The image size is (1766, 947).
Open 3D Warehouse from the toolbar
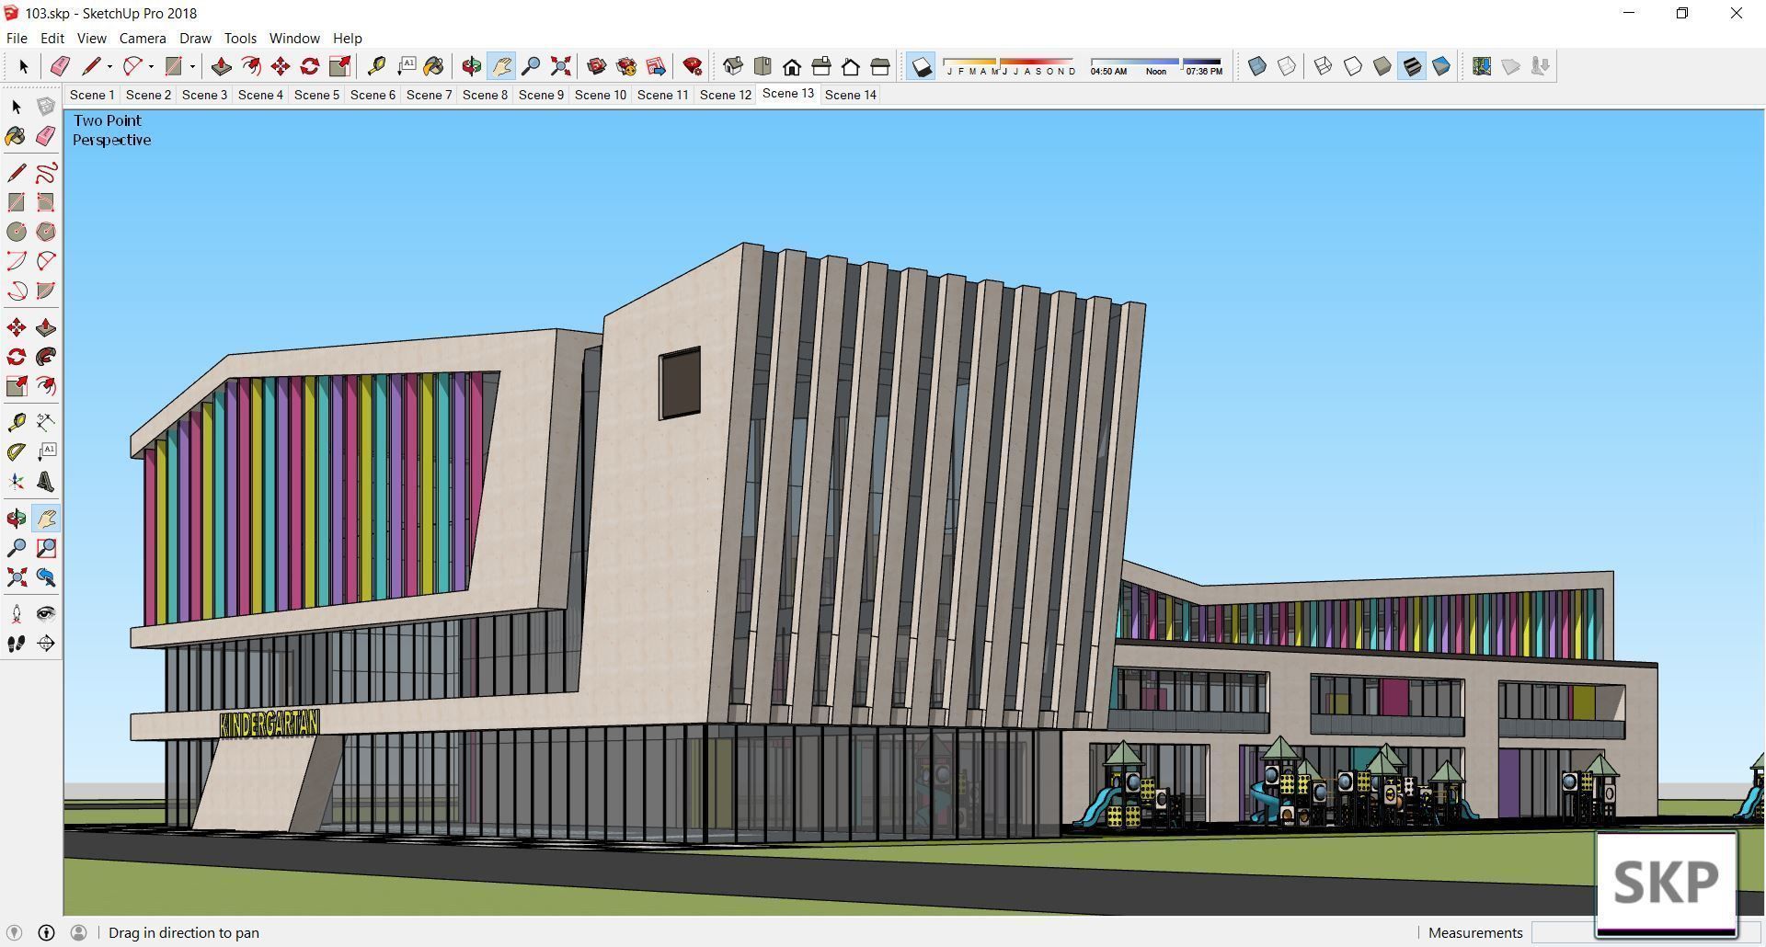(x=596, y=66)
